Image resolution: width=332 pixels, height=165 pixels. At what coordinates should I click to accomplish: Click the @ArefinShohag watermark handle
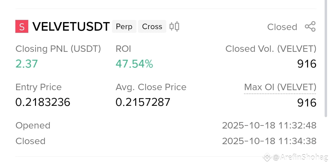tap(300, 157)
